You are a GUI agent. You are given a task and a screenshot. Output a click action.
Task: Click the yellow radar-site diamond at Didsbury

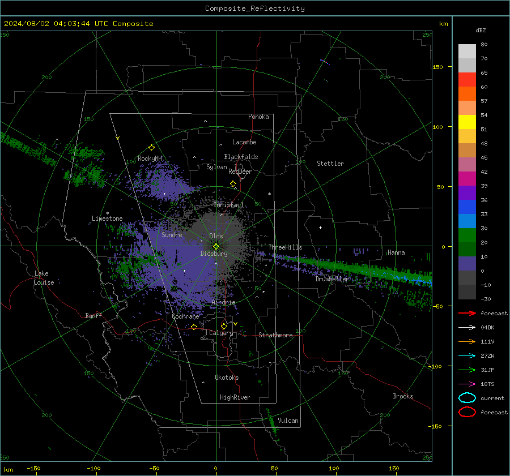pyautogui.click(x=216, y=247)
